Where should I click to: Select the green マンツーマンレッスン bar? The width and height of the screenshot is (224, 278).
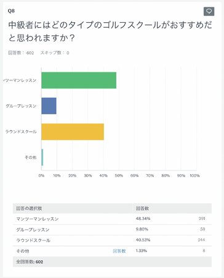tap(79, 80)
